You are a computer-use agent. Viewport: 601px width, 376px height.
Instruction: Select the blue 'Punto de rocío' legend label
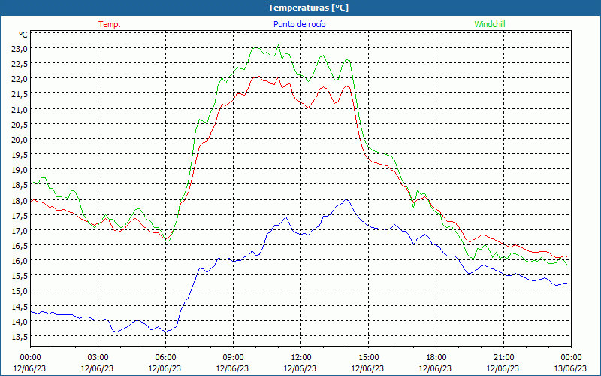pyautogui.click(x=299, y=24)
